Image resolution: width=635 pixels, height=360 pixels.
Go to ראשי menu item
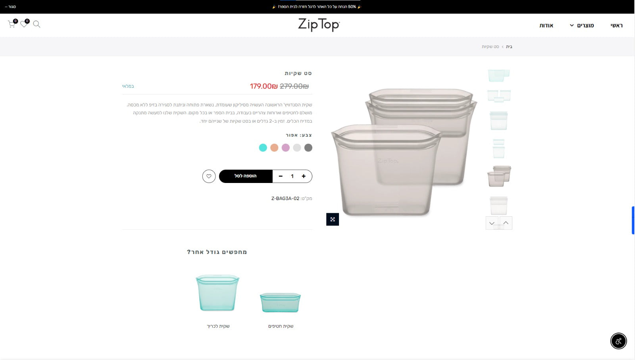click(x=616, y=25)
